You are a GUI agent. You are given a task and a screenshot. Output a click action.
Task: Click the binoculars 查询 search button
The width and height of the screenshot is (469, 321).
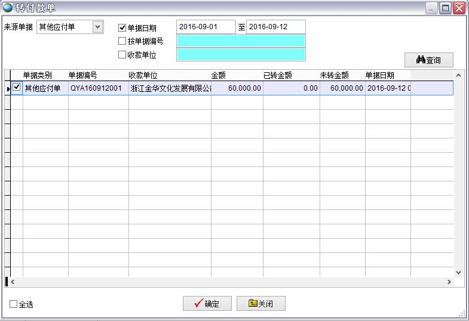click(x=429, y=60)
